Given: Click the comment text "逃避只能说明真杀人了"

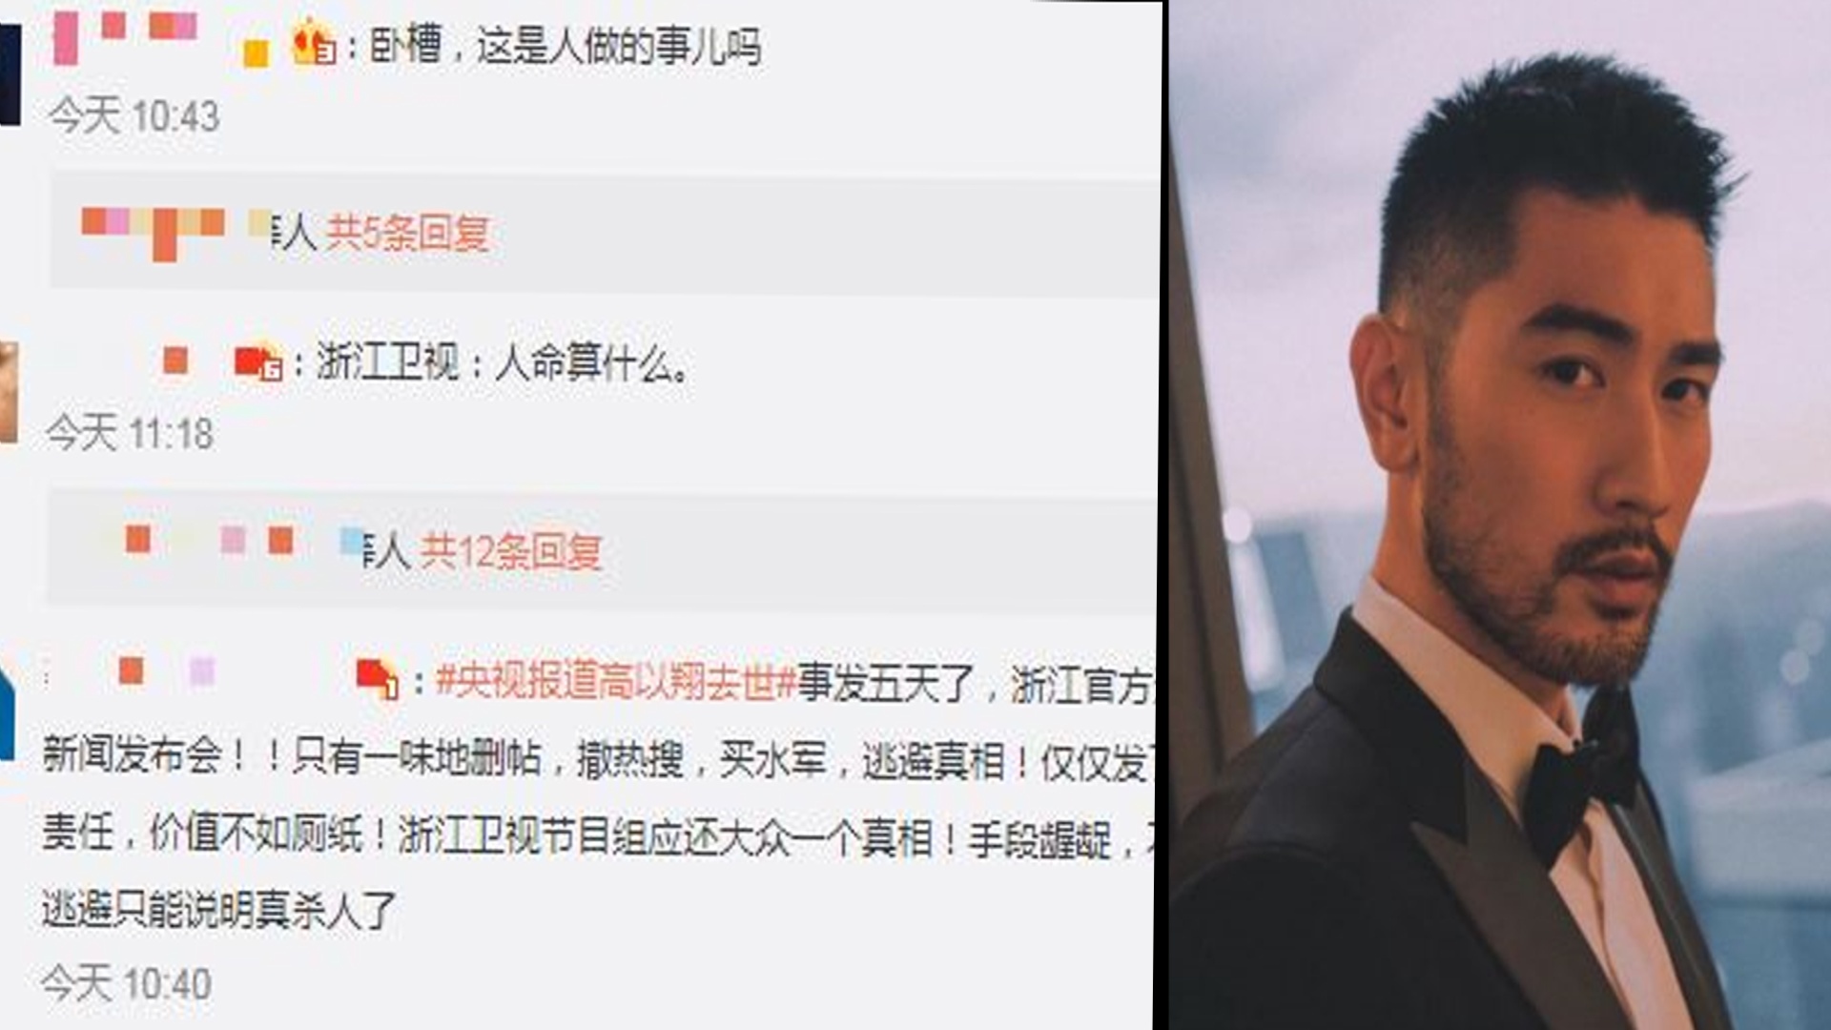Looking at the screenshot, I should coord(218,909).
